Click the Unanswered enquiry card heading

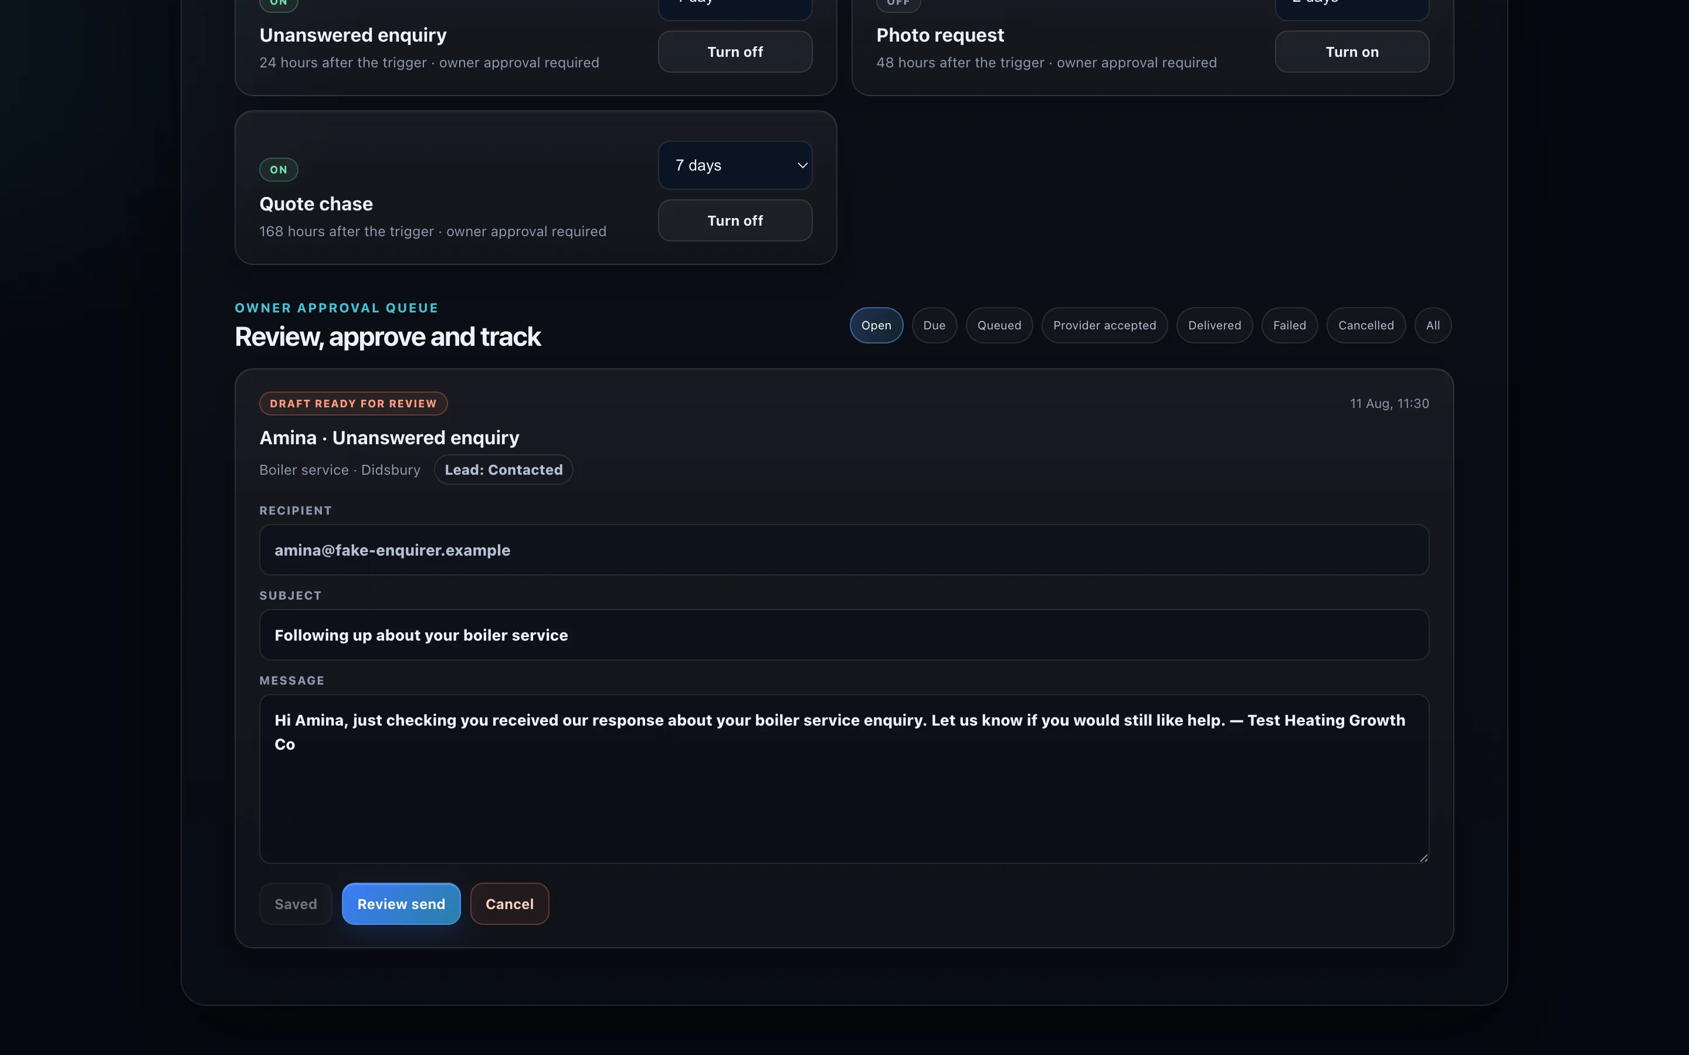(x=353, y=35)
